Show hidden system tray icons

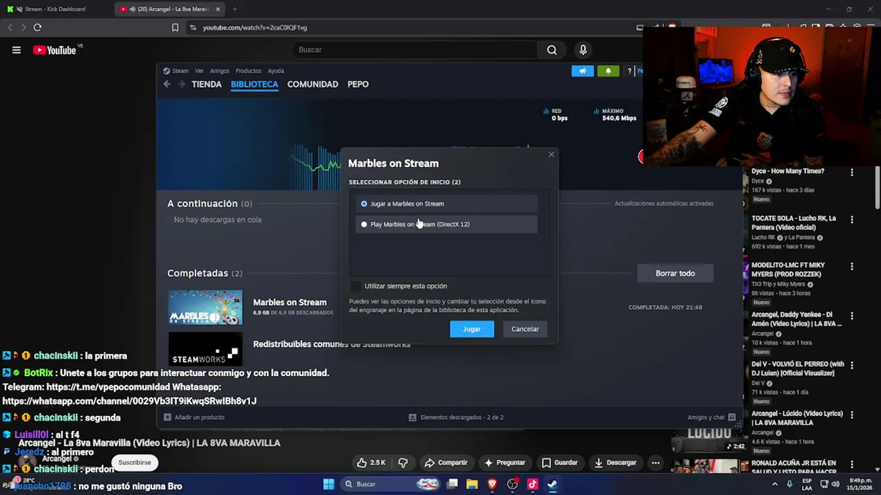774,484
